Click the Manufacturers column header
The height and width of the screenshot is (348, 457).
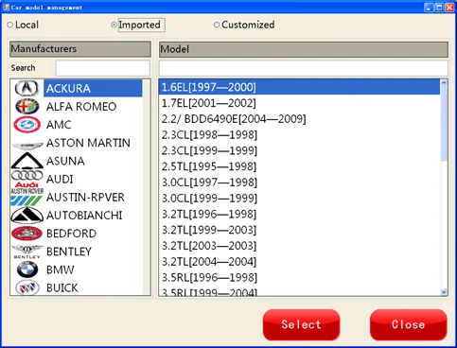pos(80,49)
